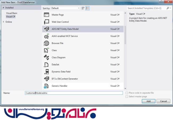Select the Online category label
Image resolution: width=173 pixels, height=120 pixels.
[9, 22]
